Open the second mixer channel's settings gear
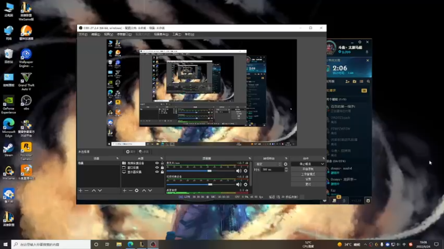Viewport: 444px width, 249px height. click(x=245, y=184)
